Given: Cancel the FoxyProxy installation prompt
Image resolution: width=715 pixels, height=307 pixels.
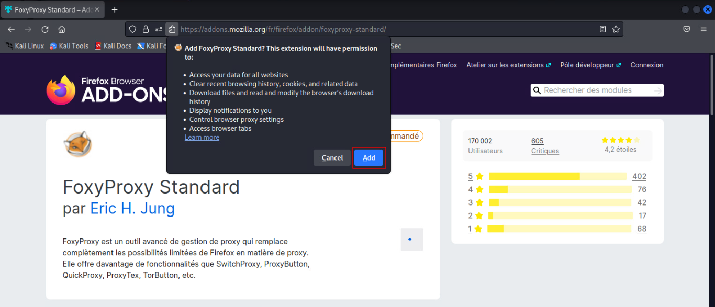Looking at the screenshot, I should tap(332, 158).
